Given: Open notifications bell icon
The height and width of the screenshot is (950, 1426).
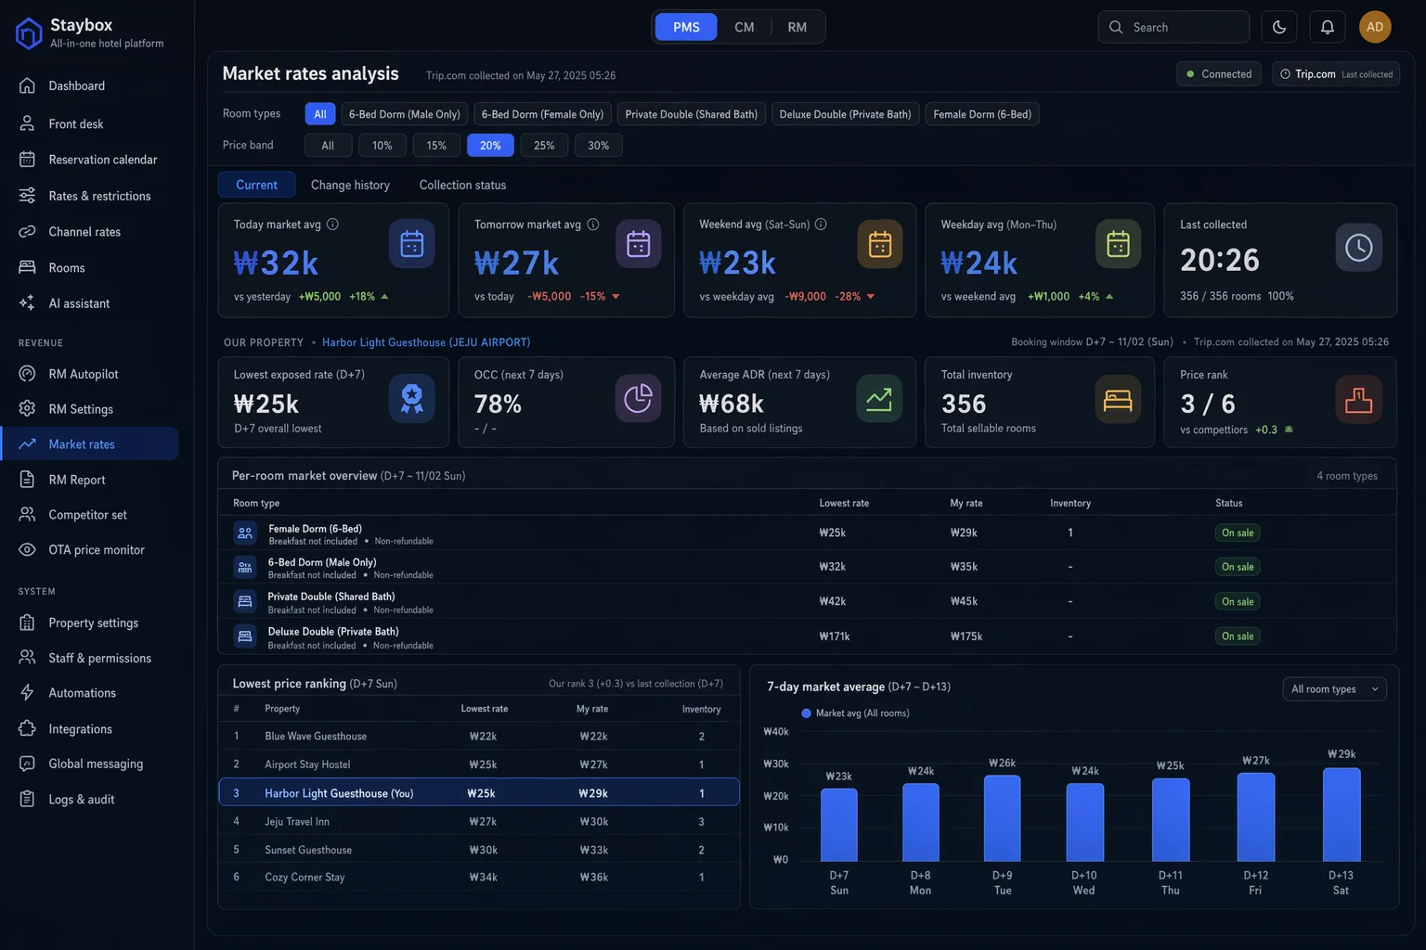Looking at the screenshot, I should (1328, 27).
